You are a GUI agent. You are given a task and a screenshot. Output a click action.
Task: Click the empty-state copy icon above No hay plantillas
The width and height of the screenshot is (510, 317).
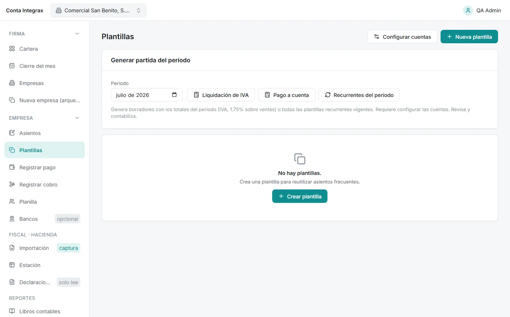pyautogui.click(x=300, y=159)
